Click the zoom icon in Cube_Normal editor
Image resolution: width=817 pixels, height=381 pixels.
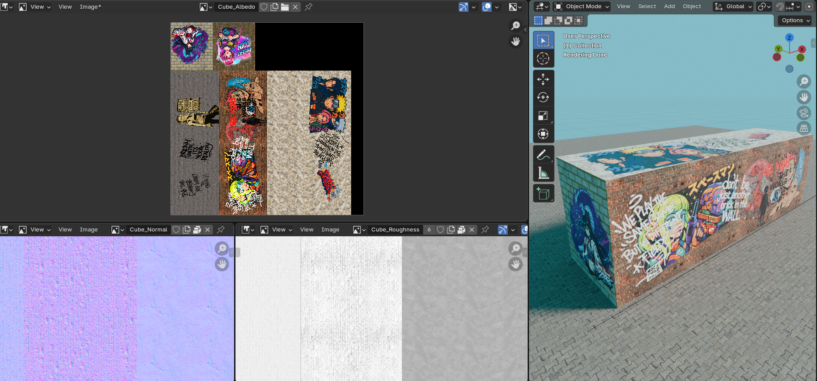coord(222,248)
